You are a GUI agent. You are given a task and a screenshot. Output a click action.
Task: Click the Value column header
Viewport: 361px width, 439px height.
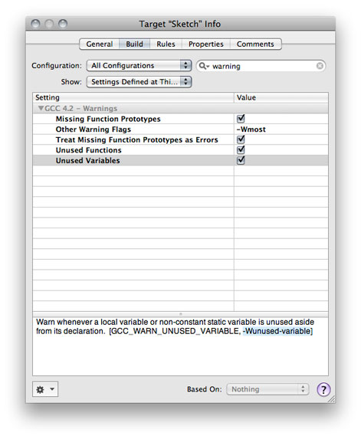click(281, 97)
